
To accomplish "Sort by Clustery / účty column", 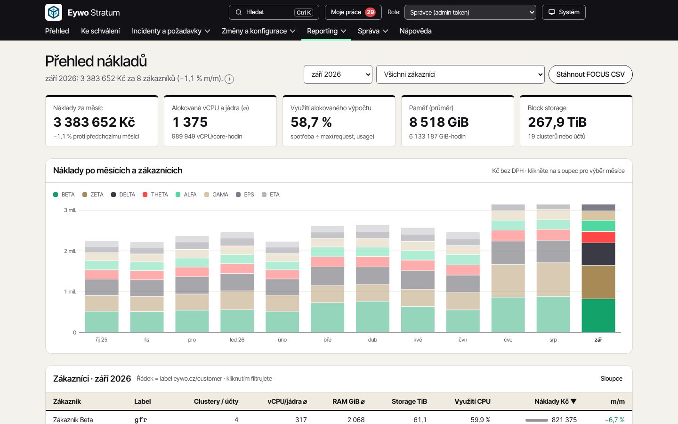I will click(216, 401).
